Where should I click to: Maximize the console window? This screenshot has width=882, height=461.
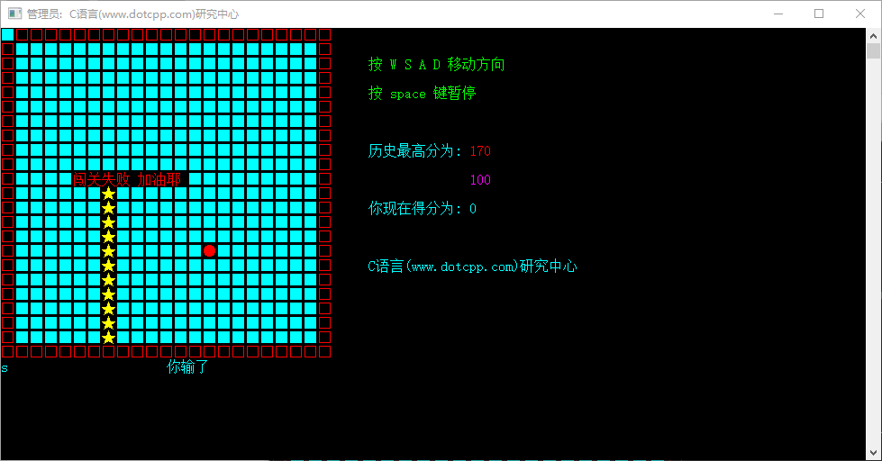(819, 14)
